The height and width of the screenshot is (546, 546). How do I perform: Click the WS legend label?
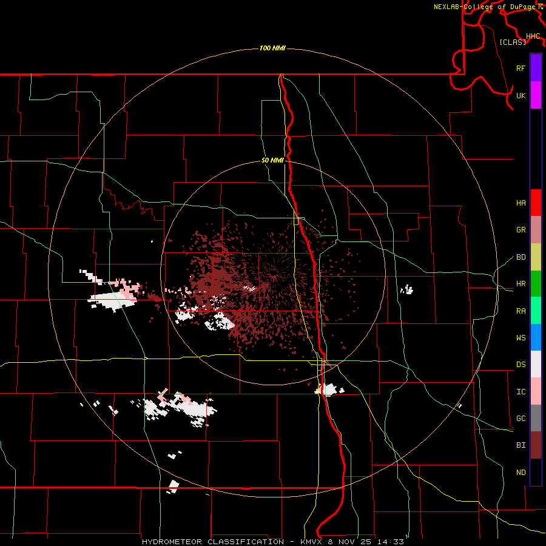click(521, 337)
